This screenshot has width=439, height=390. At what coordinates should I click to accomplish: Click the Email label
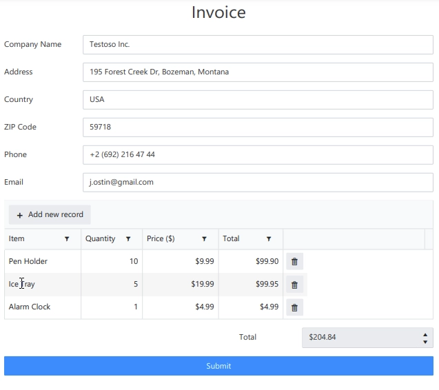pyautogui.click(x=14, y=183)
